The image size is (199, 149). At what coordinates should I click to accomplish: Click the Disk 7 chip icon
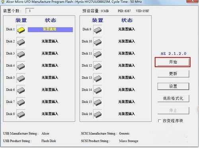tap(21, 102)
